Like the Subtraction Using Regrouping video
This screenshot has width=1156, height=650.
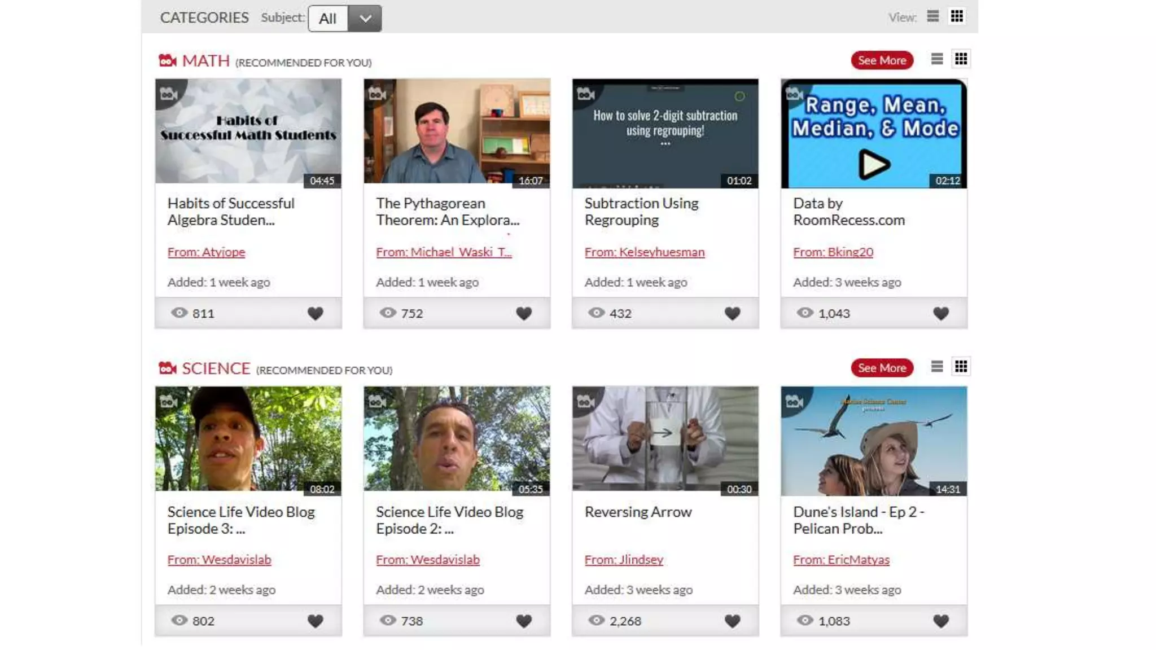point(732,313)
